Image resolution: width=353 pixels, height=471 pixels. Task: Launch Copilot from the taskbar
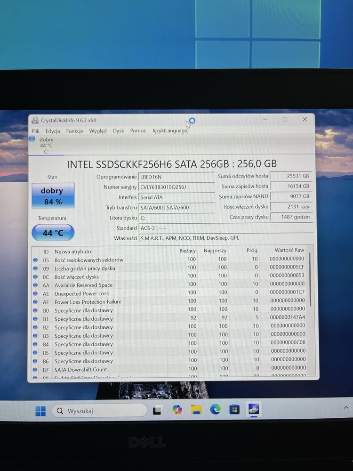click(177, 409)
